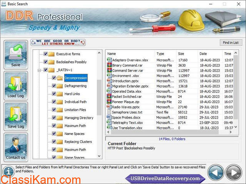
Task: Click the archive icon of Pioneer Plaque.zip
Action: point(109,102)
